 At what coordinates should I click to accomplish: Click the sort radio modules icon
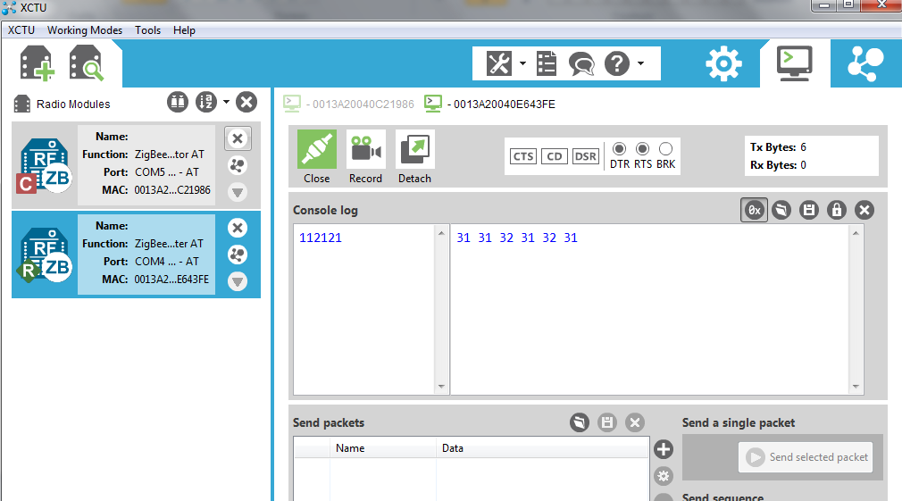[x=206, y=103]
